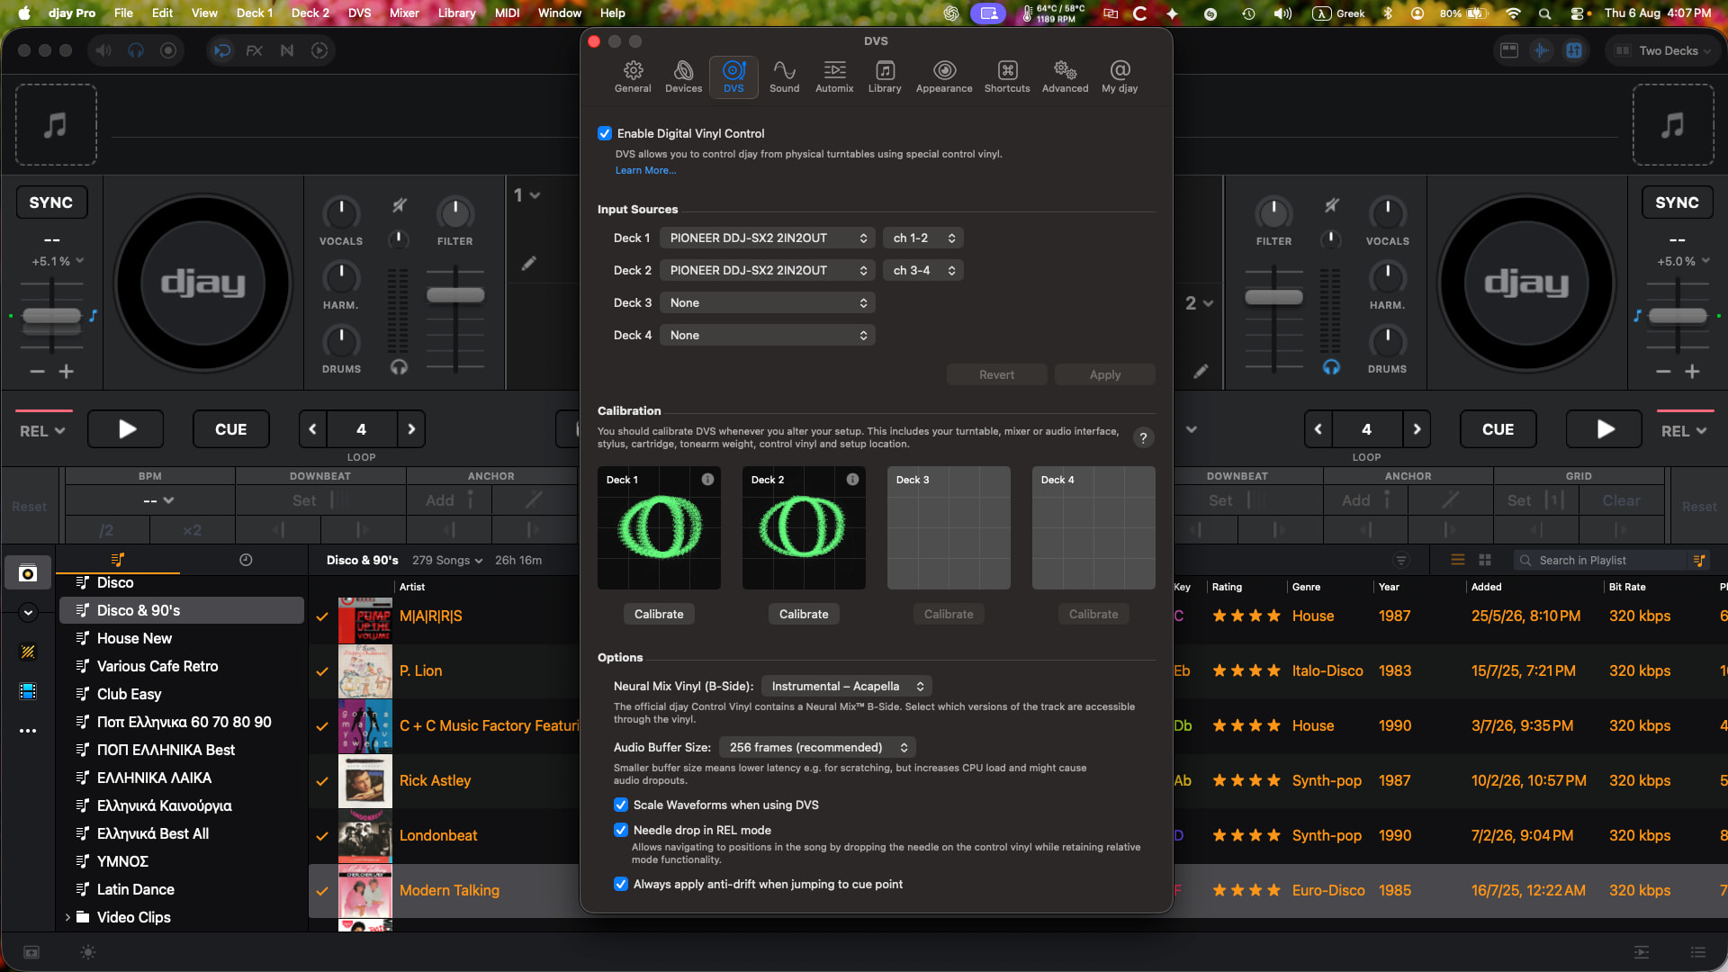Toggle SYNC on the right deck
This screenshot has width=1728, height=972.
point(1677,202)
